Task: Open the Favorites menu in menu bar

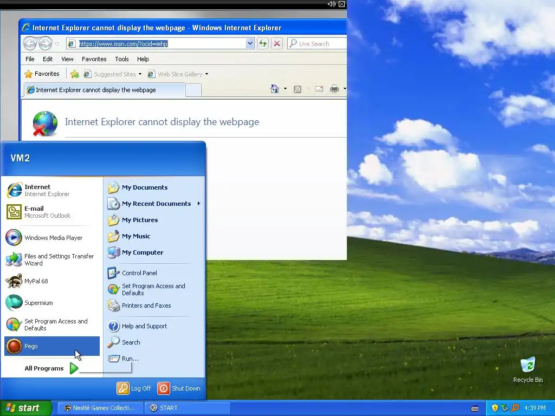Action: [x=94, y=59]
